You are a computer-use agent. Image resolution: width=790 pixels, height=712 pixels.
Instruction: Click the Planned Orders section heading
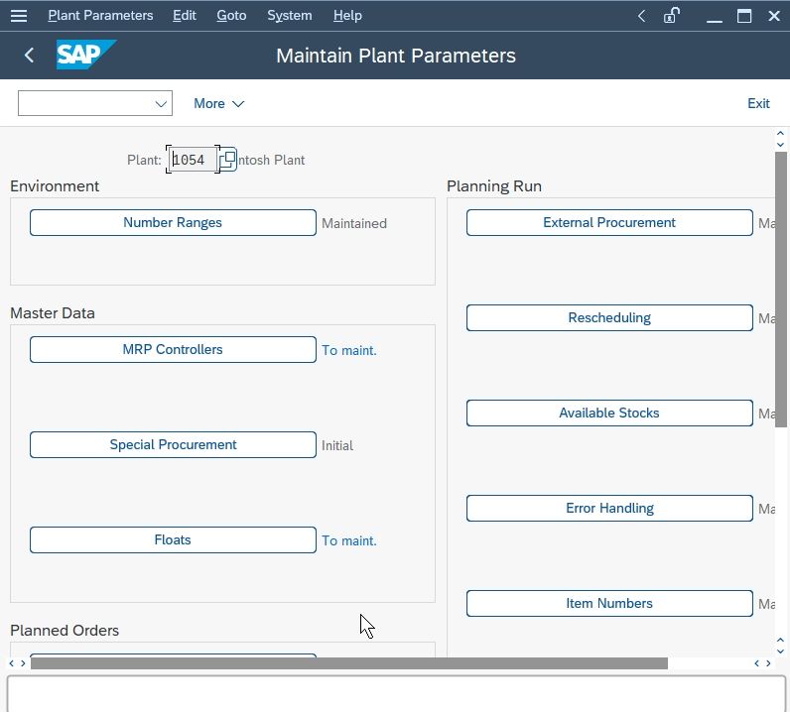pos(65,631)
